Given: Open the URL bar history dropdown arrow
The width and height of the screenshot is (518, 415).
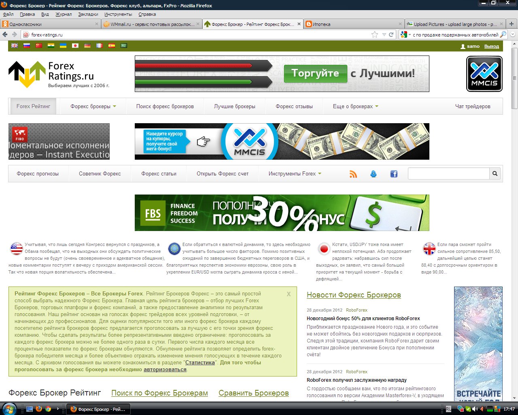Looking at the screenshot, I should pyautogui.click(x=384, y=35).
